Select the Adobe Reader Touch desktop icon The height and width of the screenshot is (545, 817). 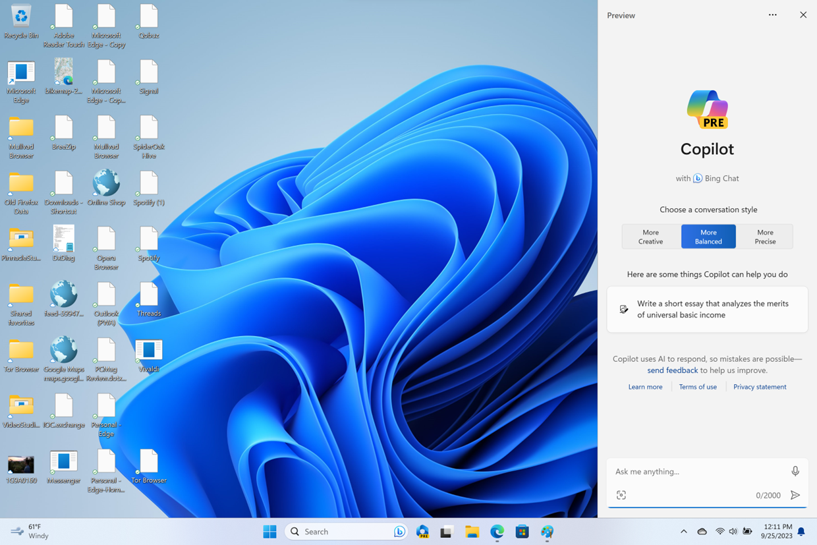coord(64,26)
